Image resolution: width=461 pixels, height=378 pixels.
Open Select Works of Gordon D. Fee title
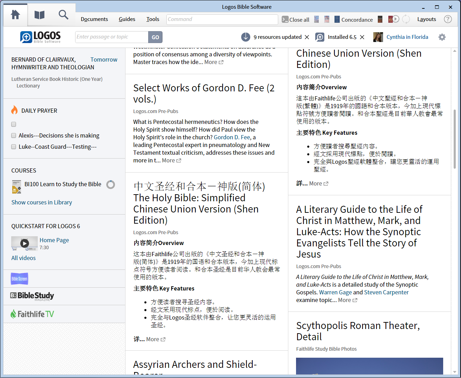click(x=204, y=93)
